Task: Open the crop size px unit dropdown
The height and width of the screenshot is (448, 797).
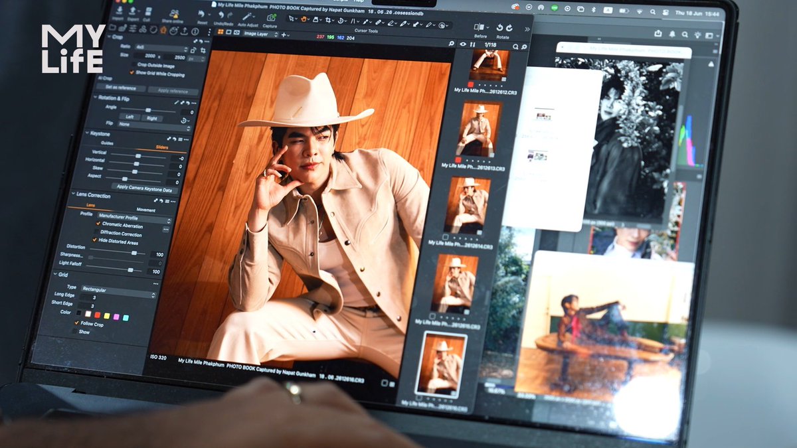Action: [x=196, y=58]
